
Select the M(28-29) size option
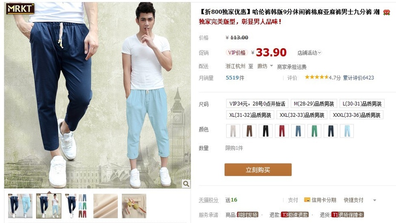tap(314, 103)
